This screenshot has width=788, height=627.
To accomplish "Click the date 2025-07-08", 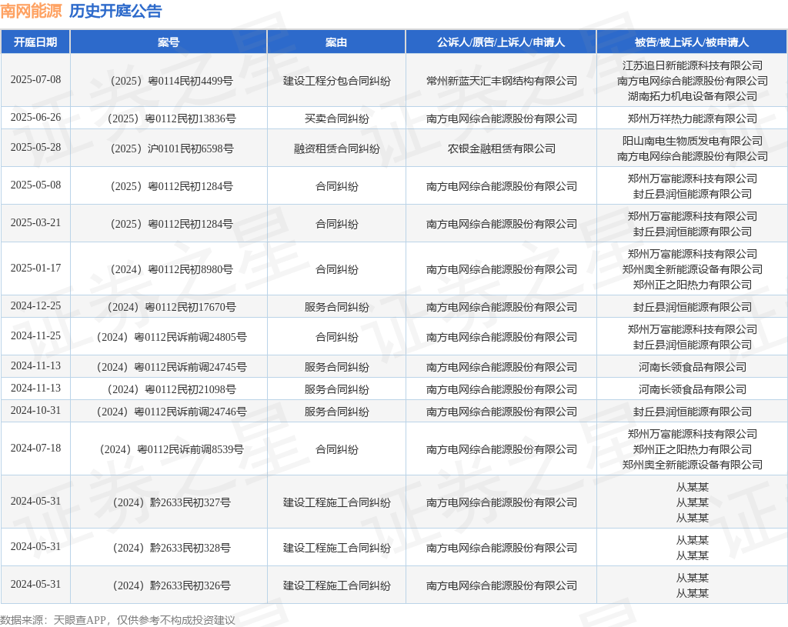I will click(x=35, y=79).
